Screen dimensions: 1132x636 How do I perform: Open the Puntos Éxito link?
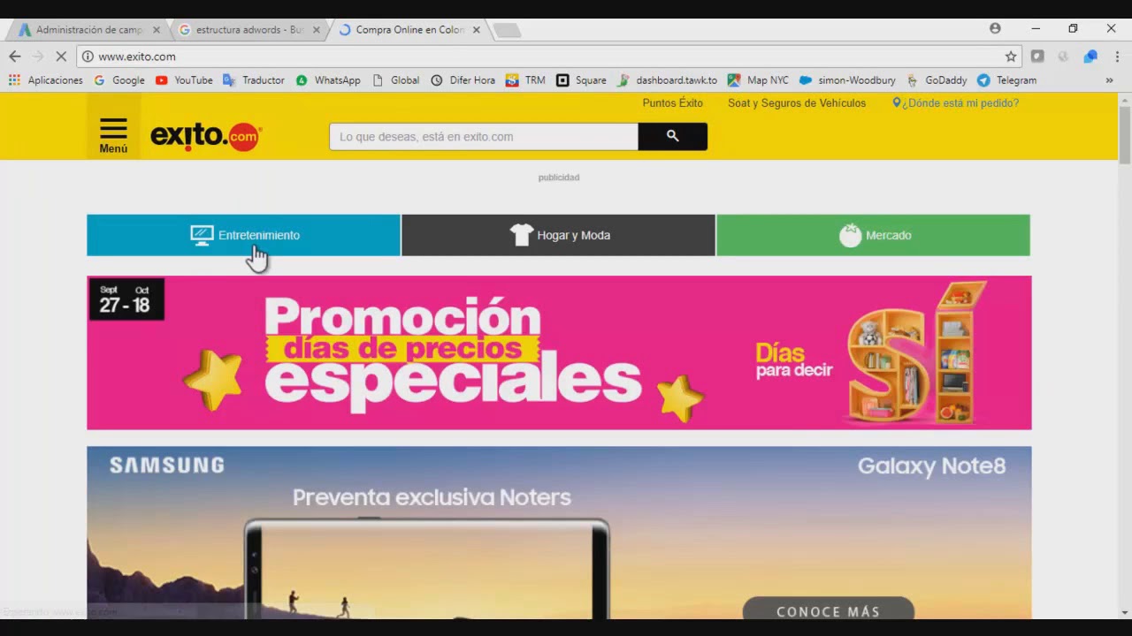tap(672, 103)
